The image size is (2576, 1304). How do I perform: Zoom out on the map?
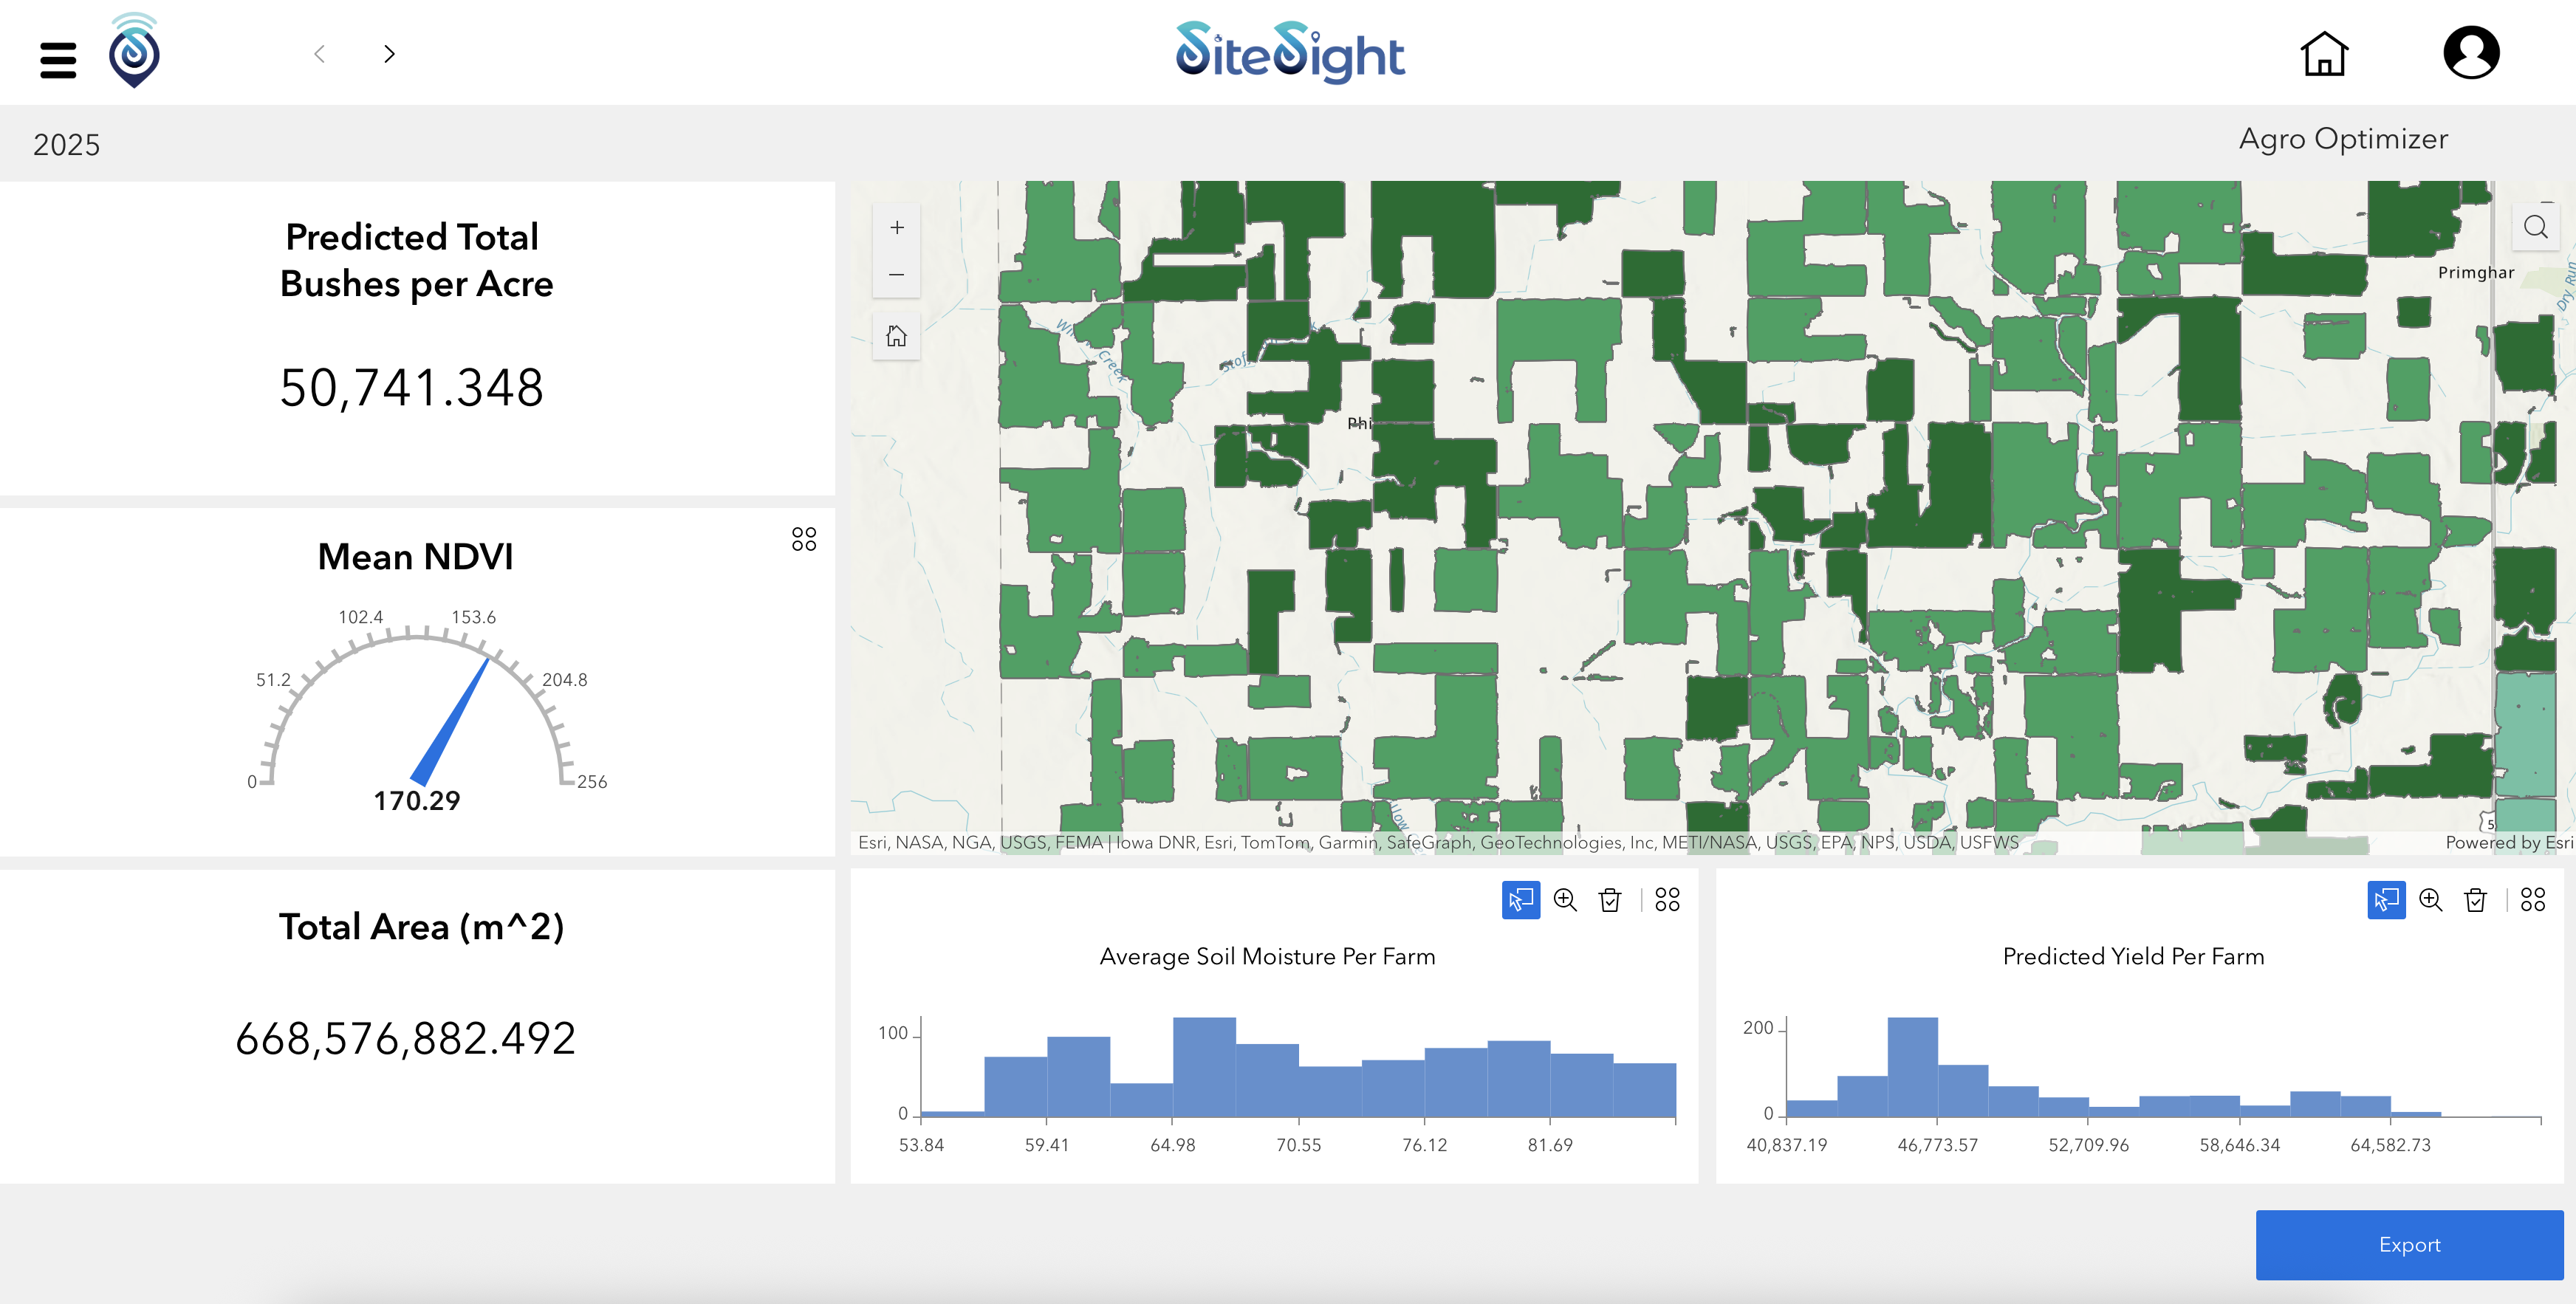coord(897,275)
